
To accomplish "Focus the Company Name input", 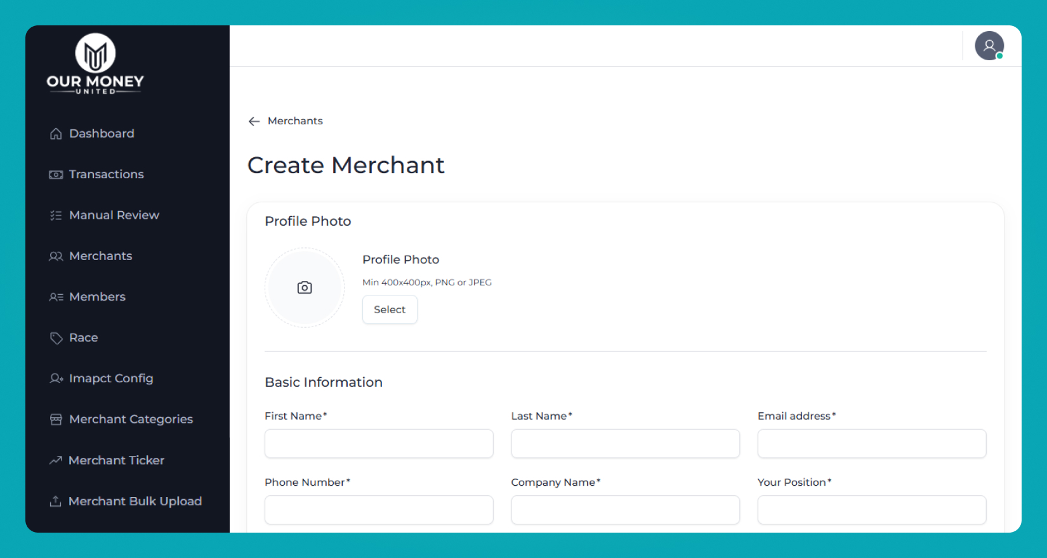I will pos(625,510).
